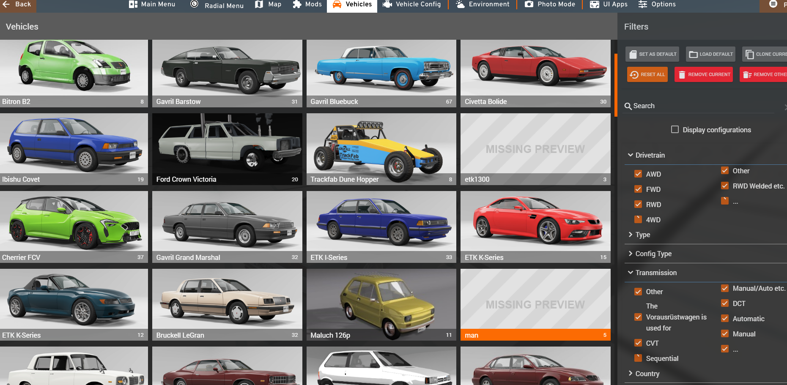Expand the Country filter section
The height and width of the screenshot is (385, 787).
point(705,374)
